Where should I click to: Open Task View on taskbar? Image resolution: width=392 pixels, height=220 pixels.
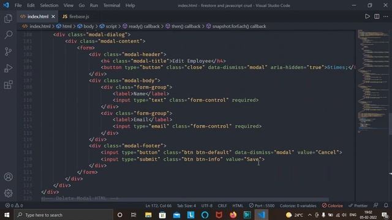coord(134,215)
